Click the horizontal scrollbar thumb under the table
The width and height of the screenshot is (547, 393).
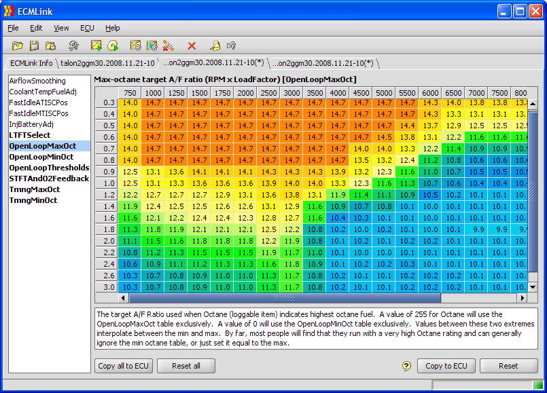pos(284,298)
